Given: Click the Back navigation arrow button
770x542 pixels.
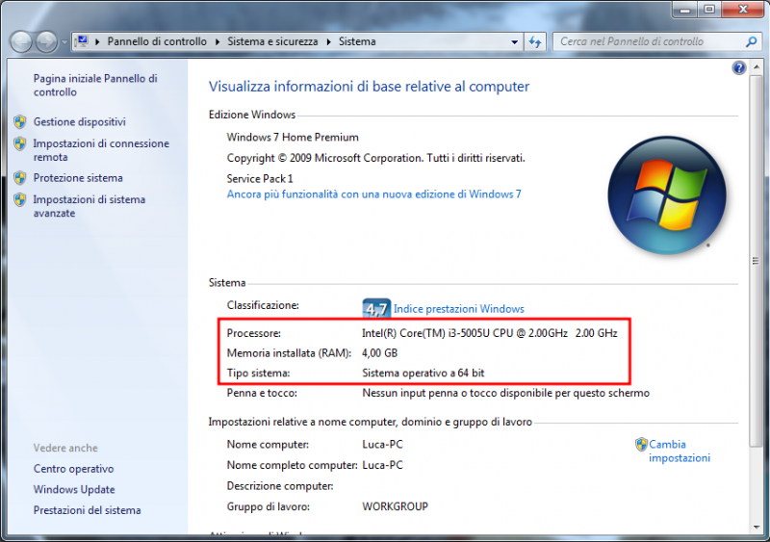Looking at the screenshot, I should coord(21,42).
